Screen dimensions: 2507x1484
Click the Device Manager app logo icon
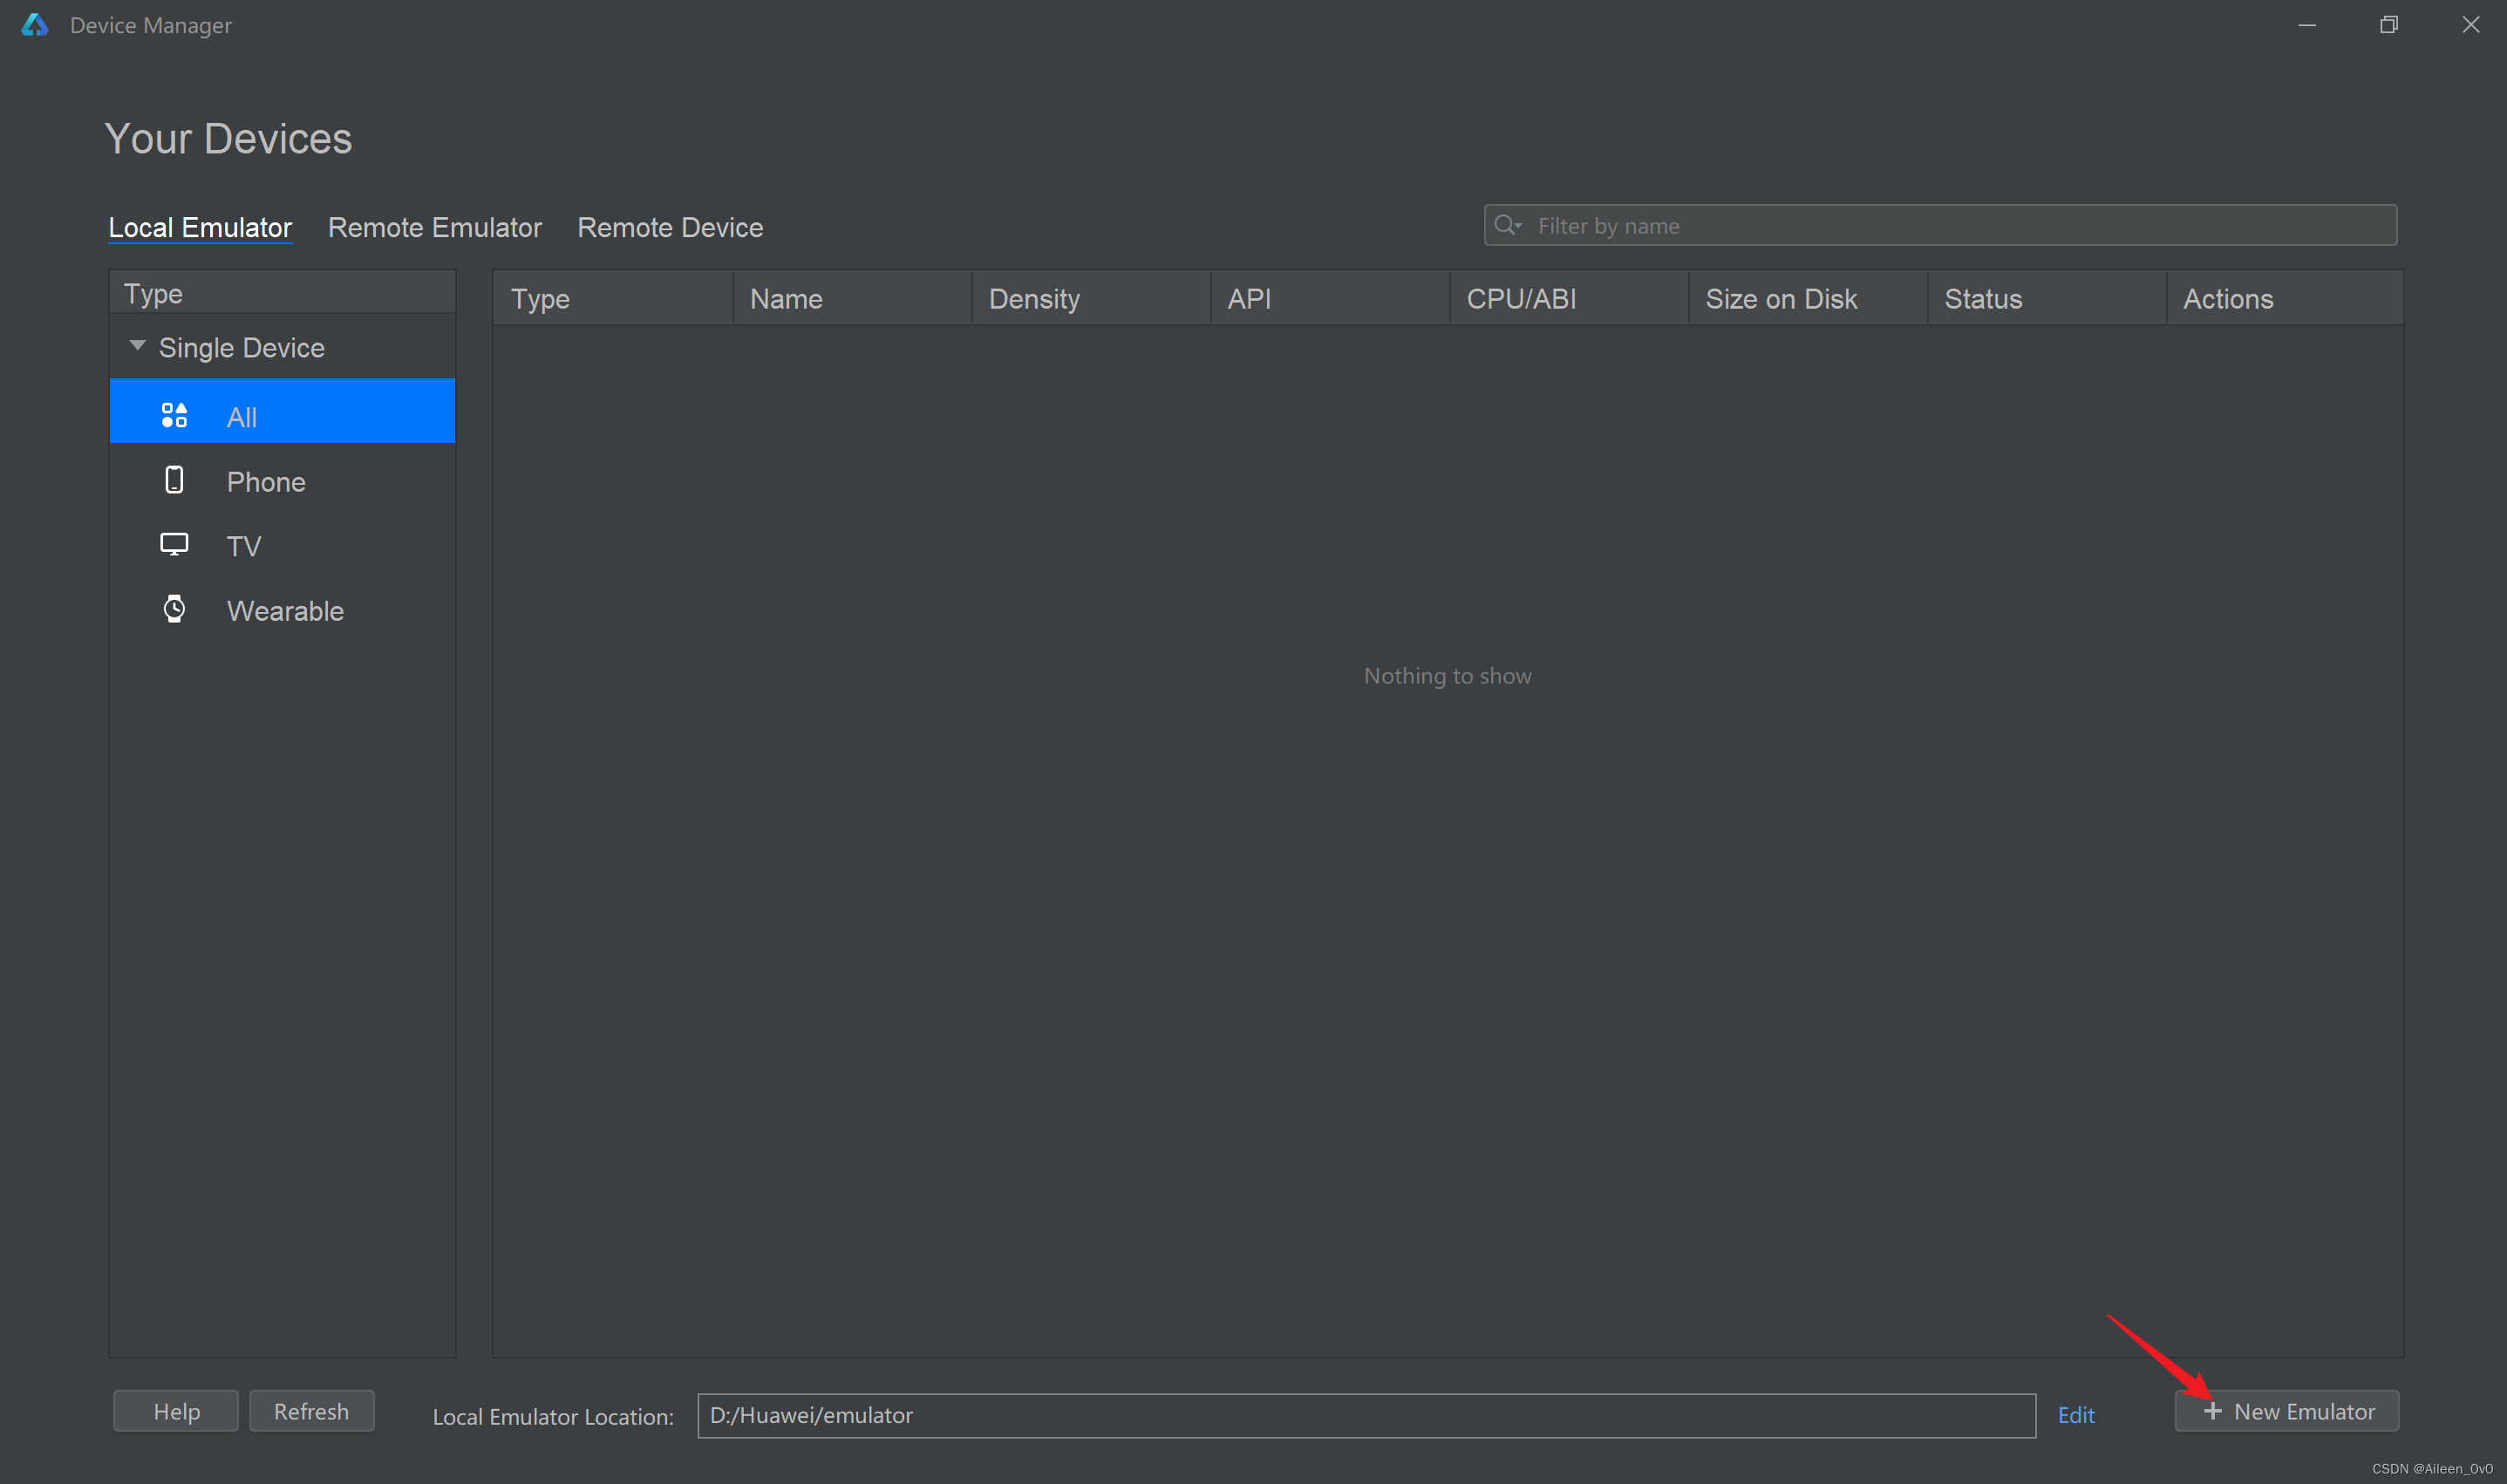click(31, 24)
